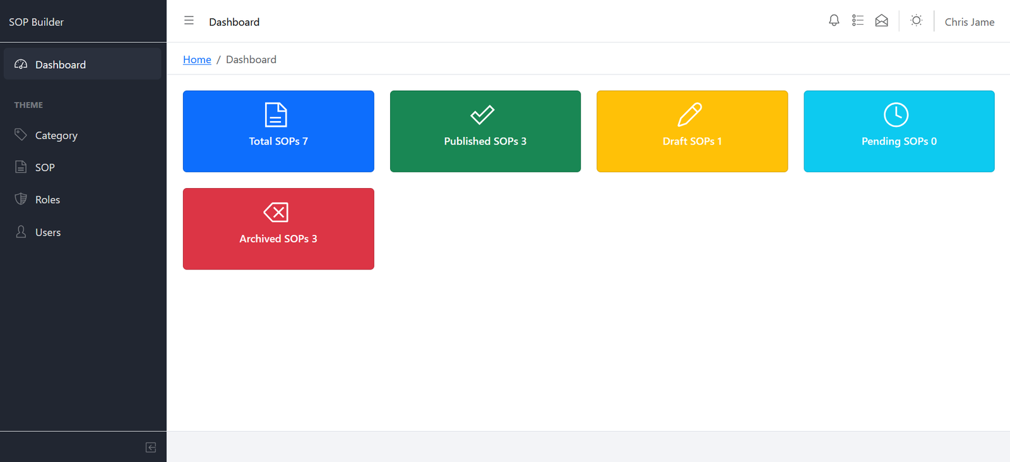Screen dimensions: 1010x462
Task: Click the Category tag icon in sidebar
Action: pos(21,134)
